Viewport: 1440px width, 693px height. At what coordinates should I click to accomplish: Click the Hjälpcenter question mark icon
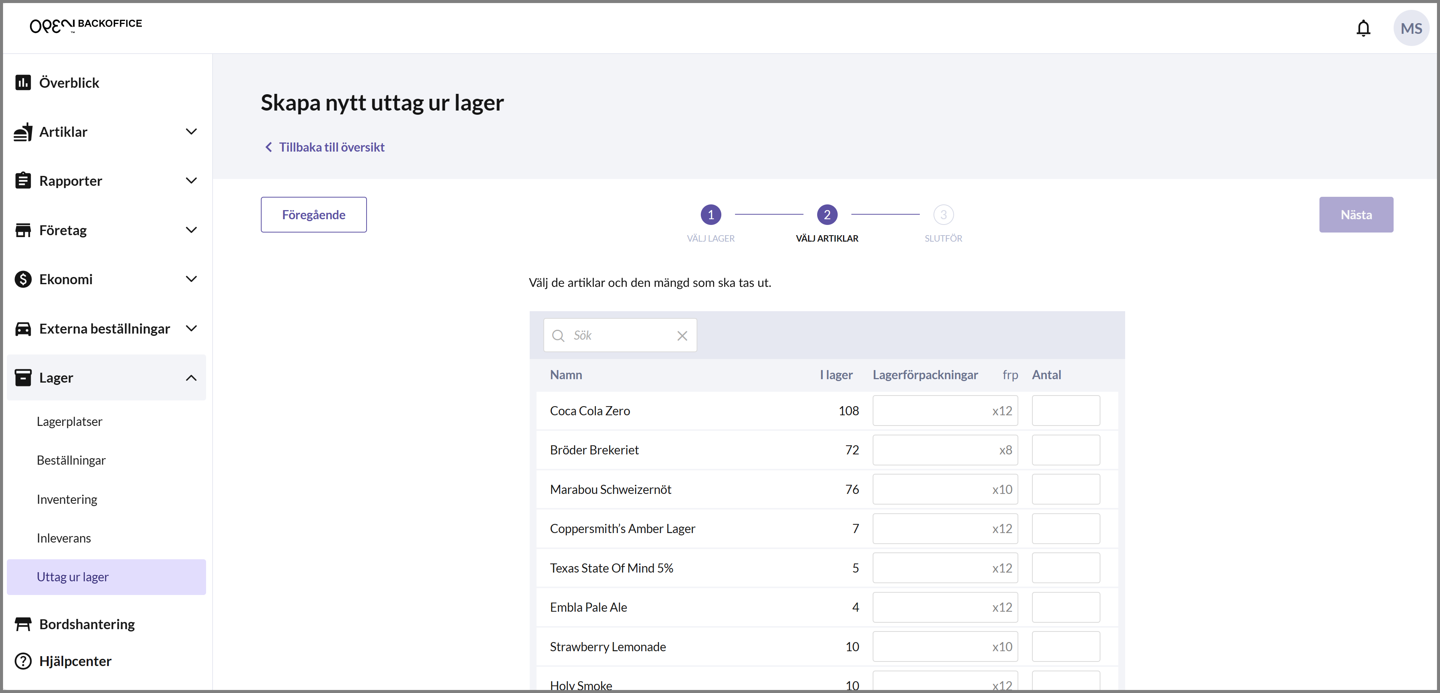point(23,661)
